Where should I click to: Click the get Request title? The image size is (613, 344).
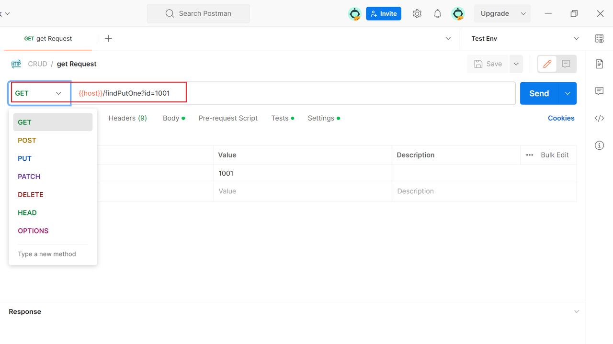coord(77,64)
